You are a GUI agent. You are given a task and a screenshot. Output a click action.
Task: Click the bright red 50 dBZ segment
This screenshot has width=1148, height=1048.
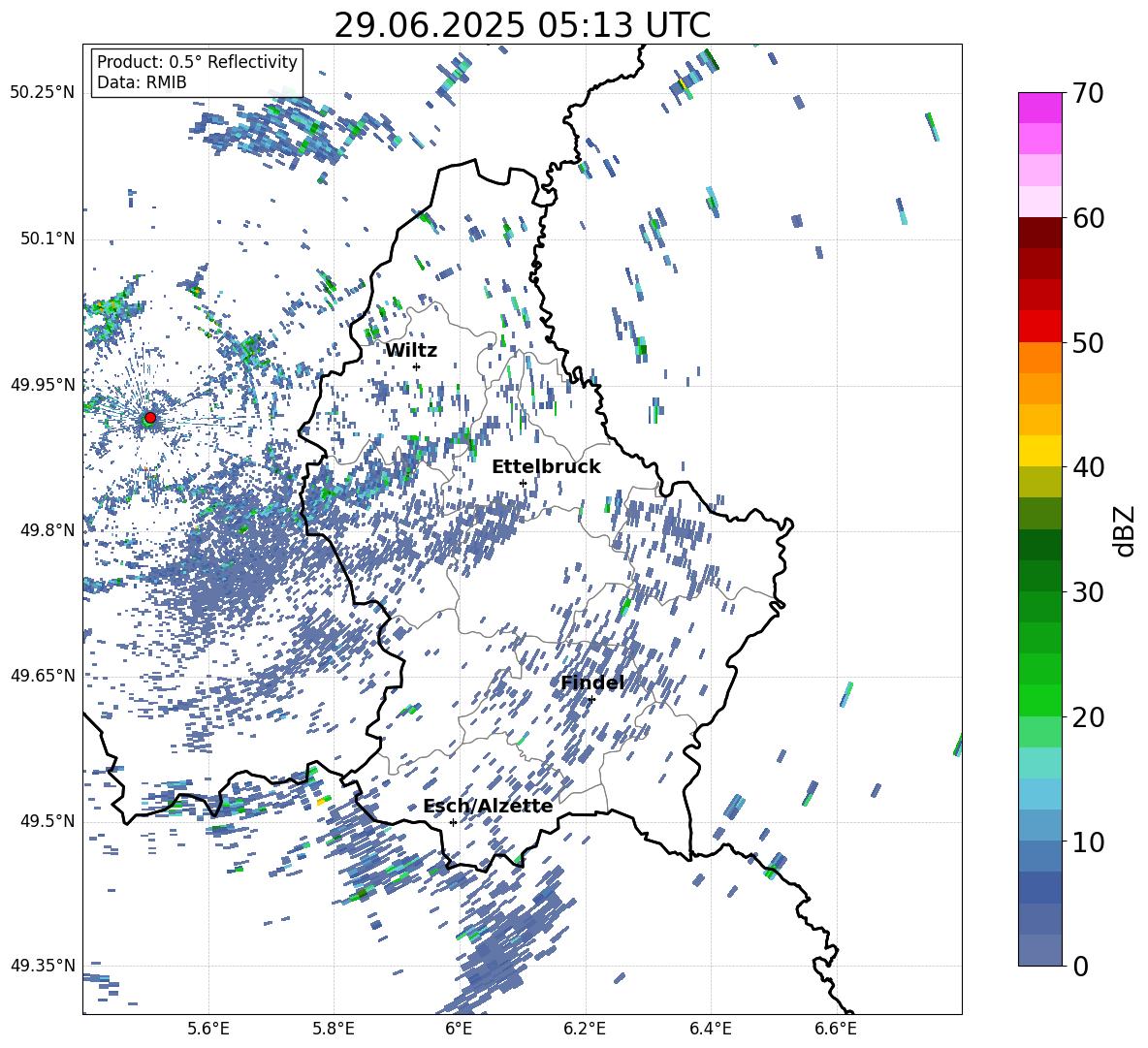click(1039, 327)
